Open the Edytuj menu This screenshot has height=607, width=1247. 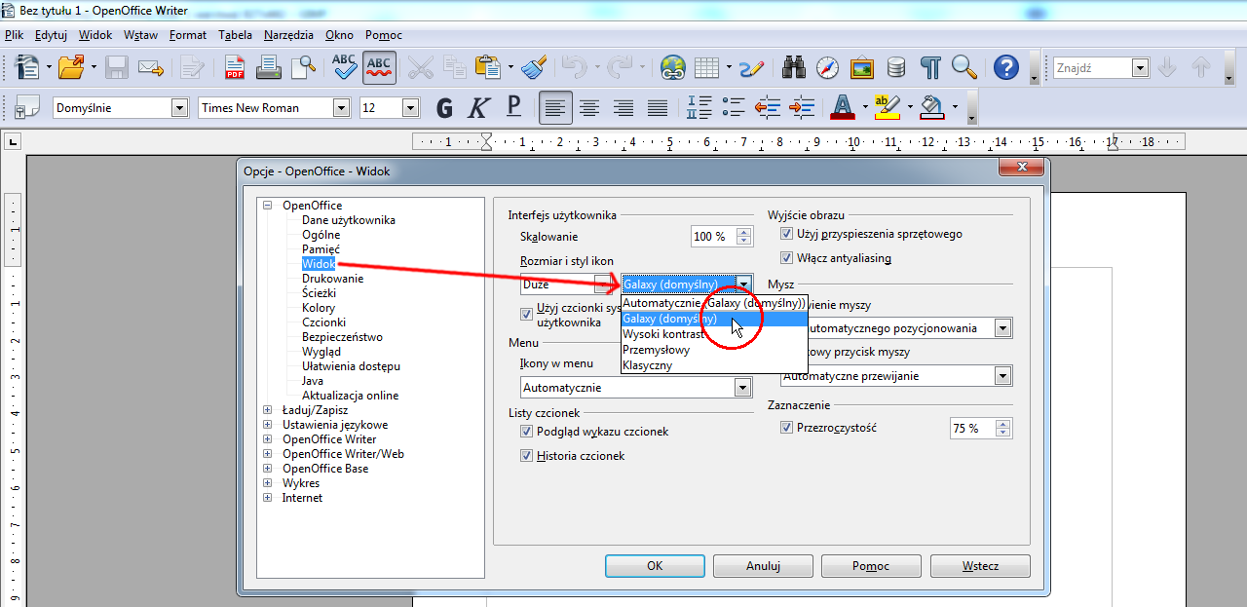tap(51, 35)
